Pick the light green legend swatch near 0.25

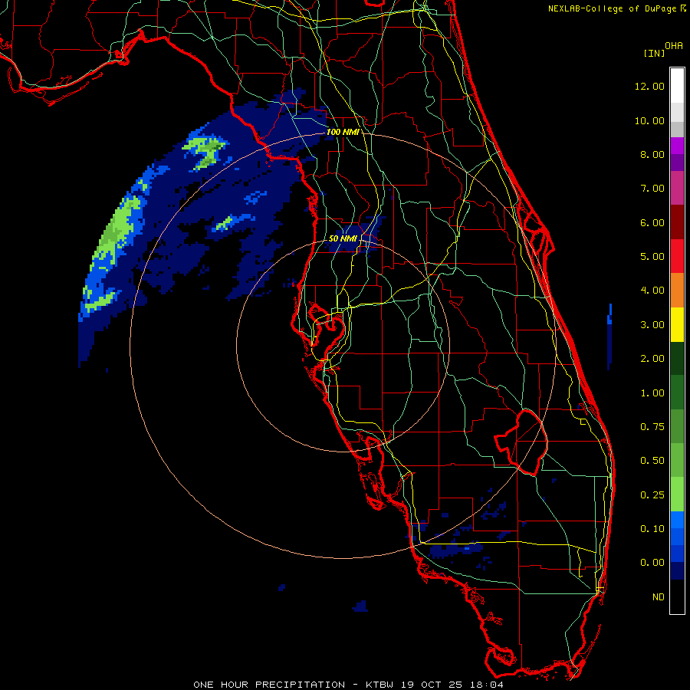pyautogui.click(x=677, y=495)
